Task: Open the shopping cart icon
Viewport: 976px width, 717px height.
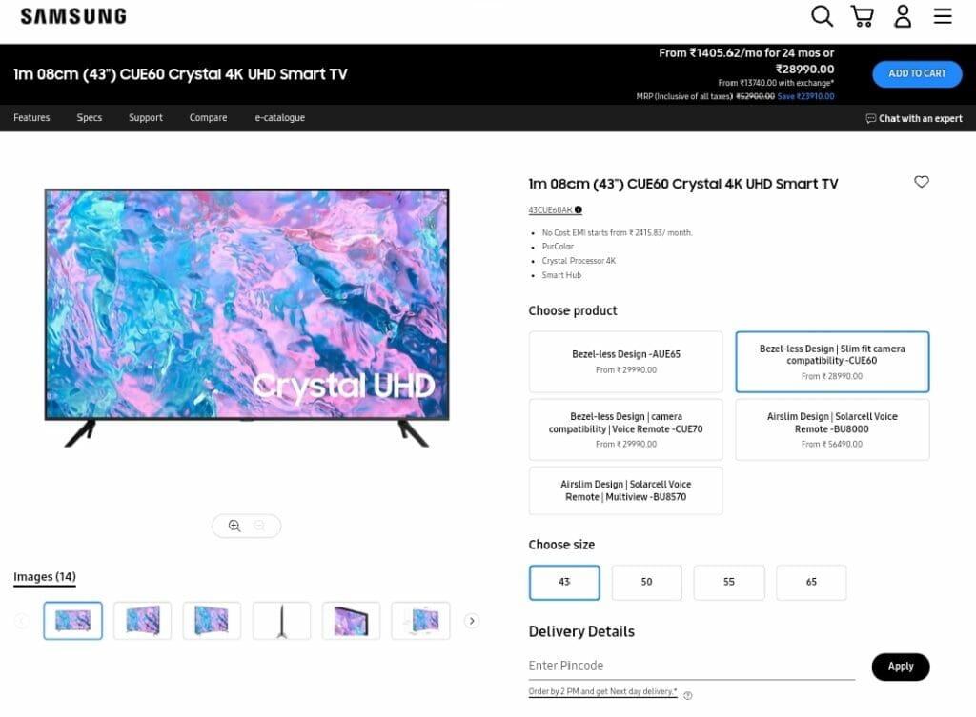Action: tap(862, 15)
